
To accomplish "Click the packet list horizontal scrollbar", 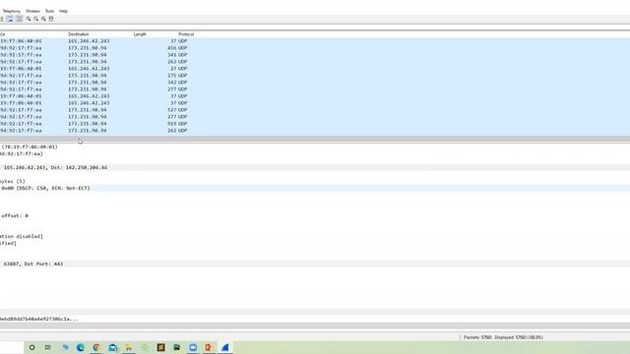I will [315, 139].
